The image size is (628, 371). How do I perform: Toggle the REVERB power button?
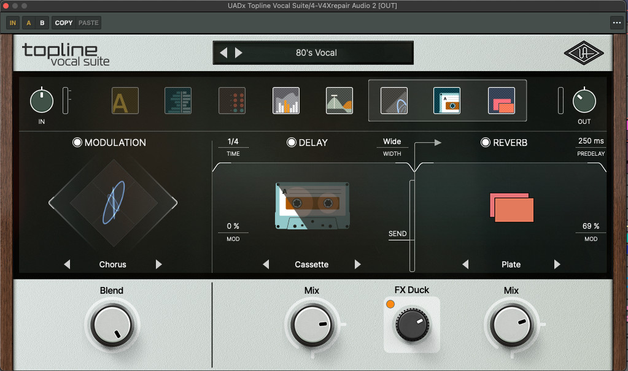click(486, 142)
